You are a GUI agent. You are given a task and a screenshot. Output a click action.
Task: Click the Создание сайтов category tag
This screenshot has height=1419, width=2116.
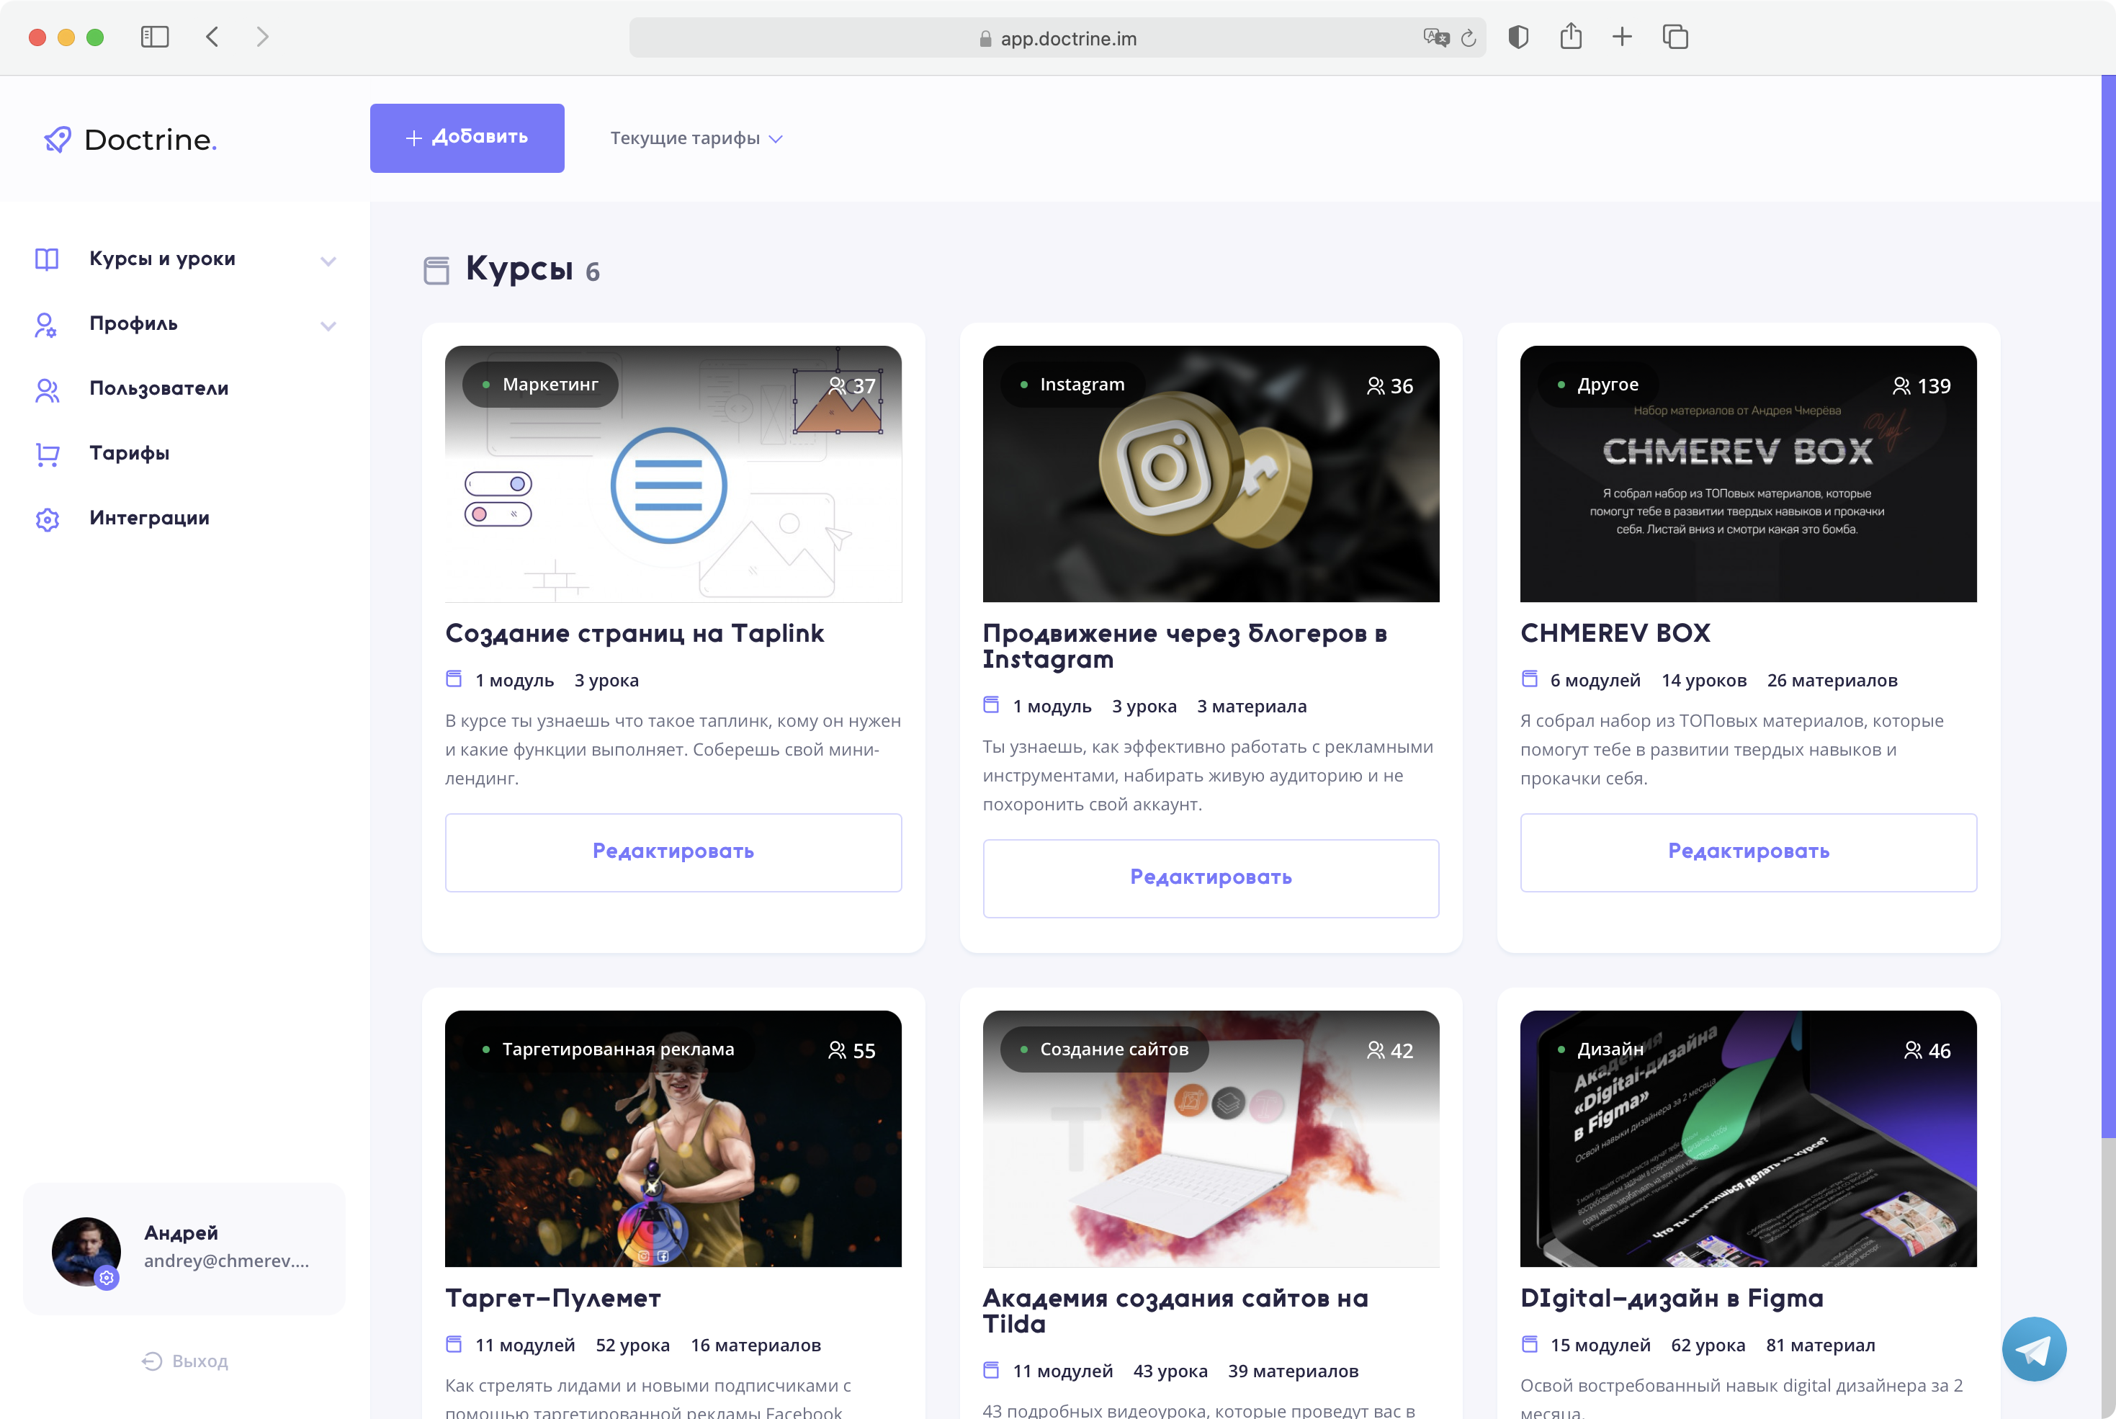tap(1105, 1049)
